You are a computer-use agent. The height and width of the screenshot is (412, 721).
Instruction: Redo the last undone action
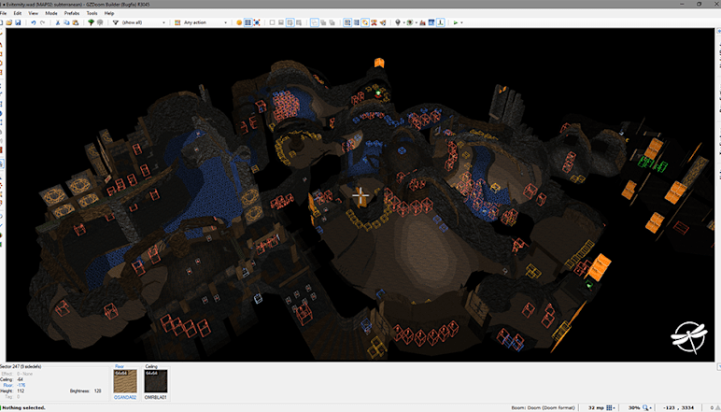[x=42, y=22]
